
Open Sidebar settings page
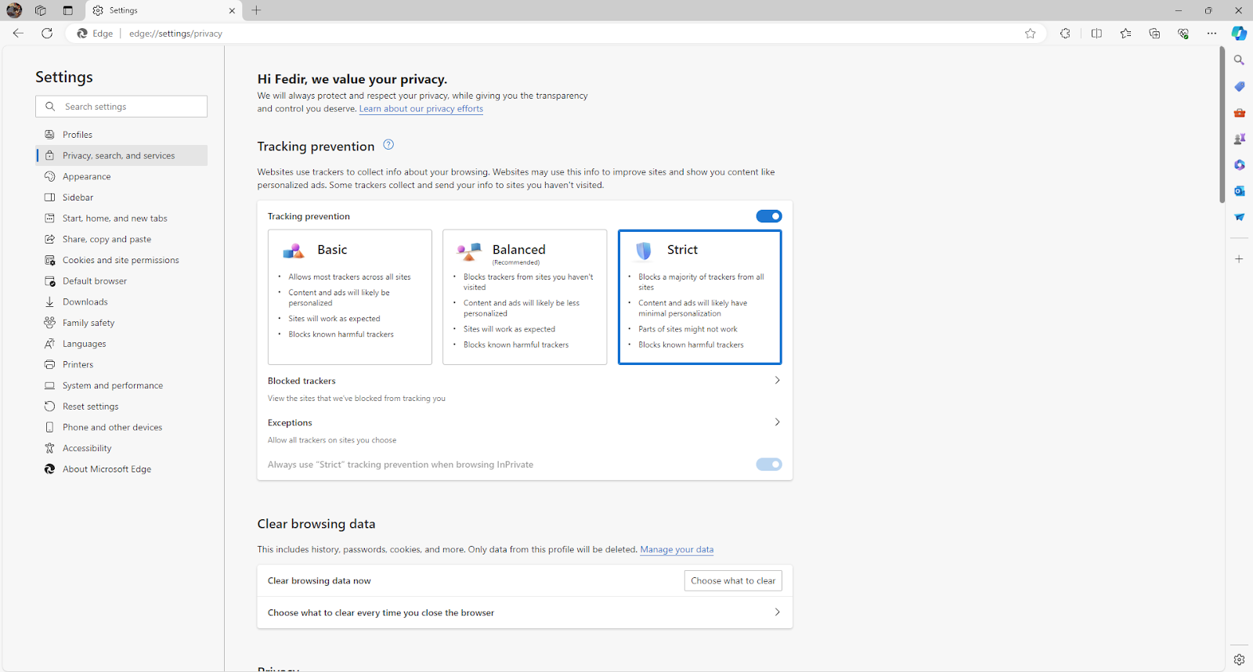click(x=121, y=197)
